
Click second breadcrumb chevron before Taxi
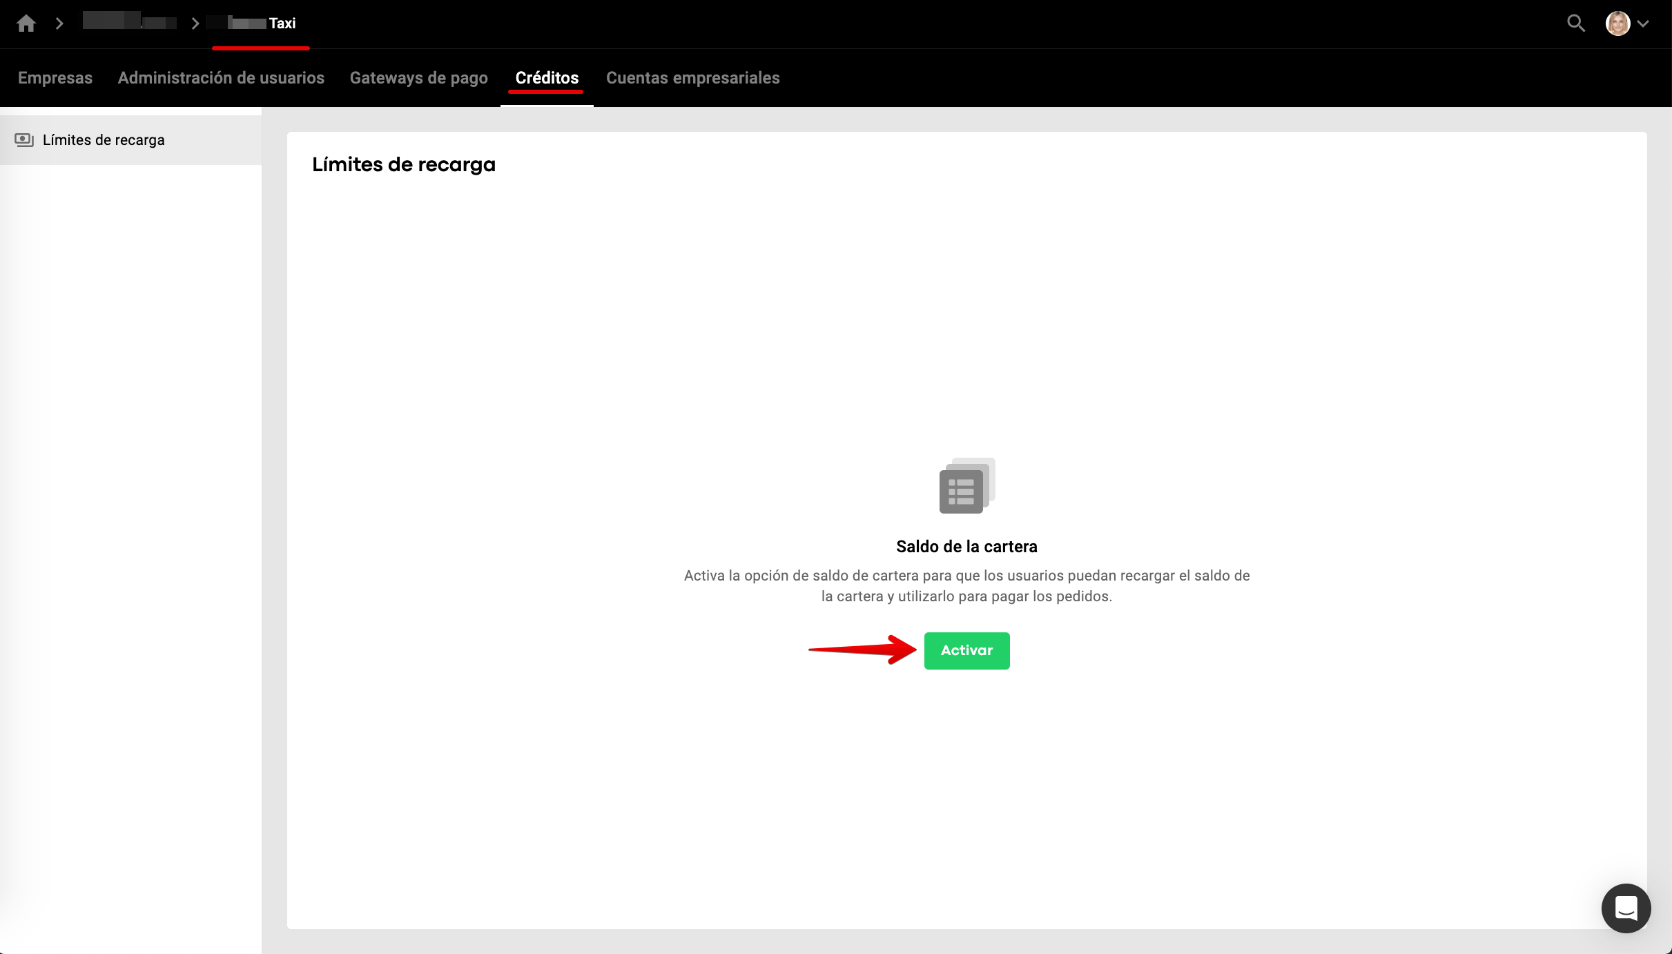pyautogui.click(x=195, y=23)
